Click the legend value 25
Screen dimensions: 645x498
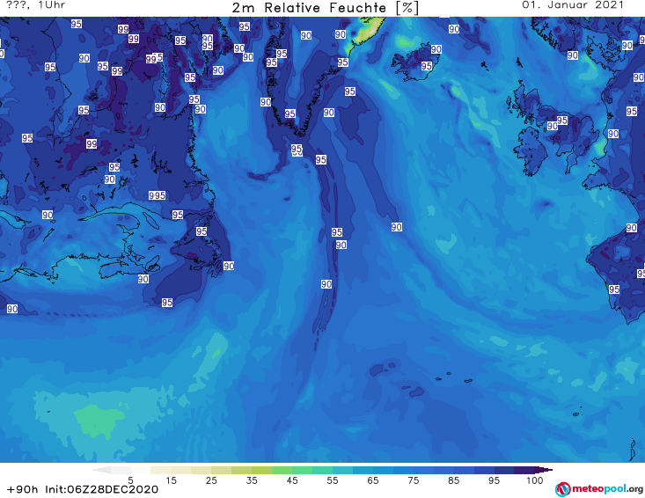point(211,480)
